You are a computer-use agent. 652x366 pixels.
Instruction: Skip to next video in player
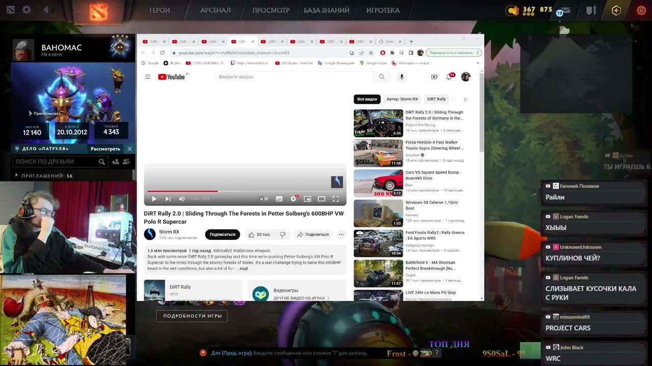pos(168,199)
